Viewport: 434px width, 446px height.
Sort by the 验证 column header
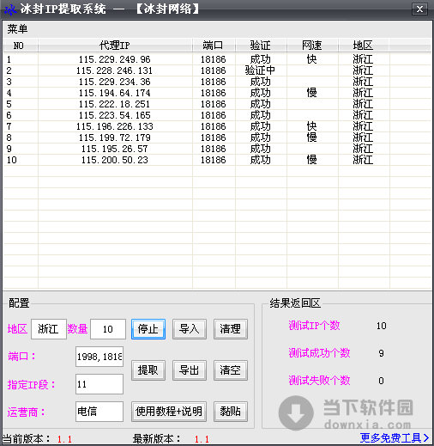(261, 46)
